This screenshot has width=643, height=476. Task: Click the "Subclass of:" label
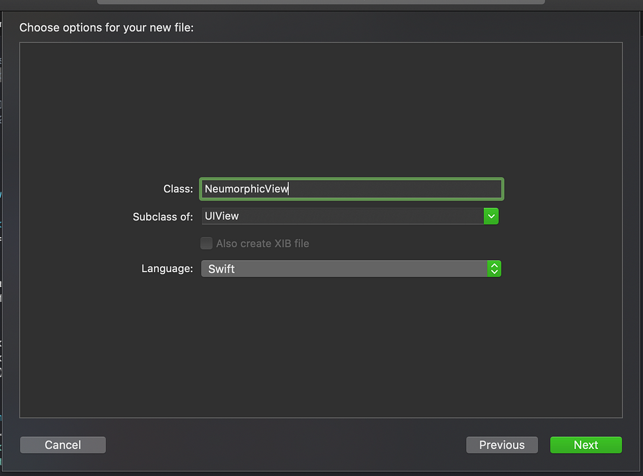point(162,217)
